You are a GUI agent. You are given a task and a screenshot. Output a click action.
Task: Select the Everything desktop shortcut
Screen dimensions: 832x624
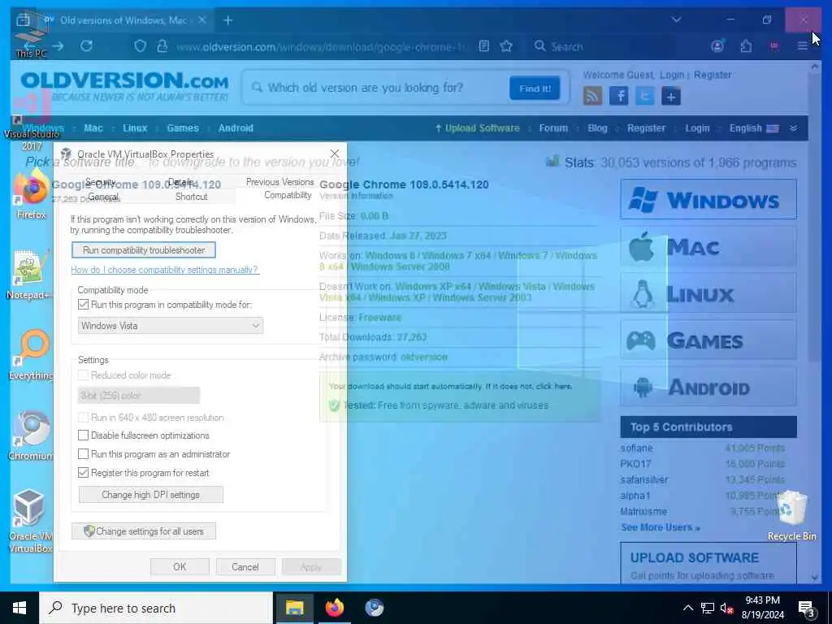[32, 356]
